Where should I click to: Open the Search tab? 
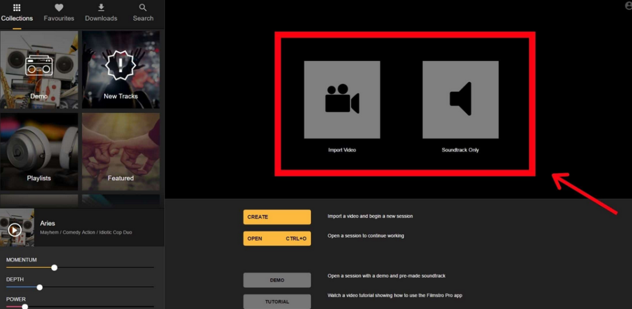tap(143, 13)
